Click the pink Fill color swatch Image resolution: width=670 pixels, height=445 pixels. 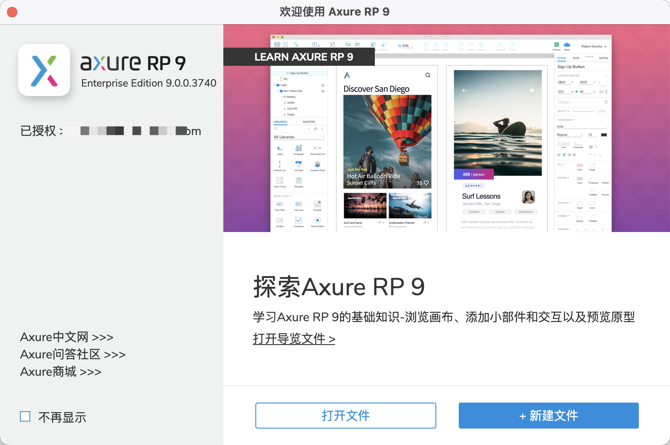(x=580, y=165)
